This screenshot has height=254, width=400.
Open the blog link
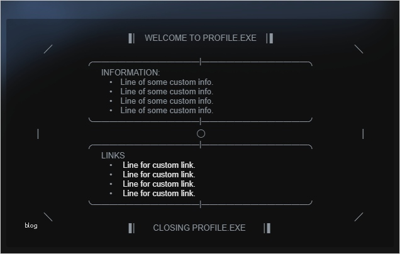coord(31,226)
